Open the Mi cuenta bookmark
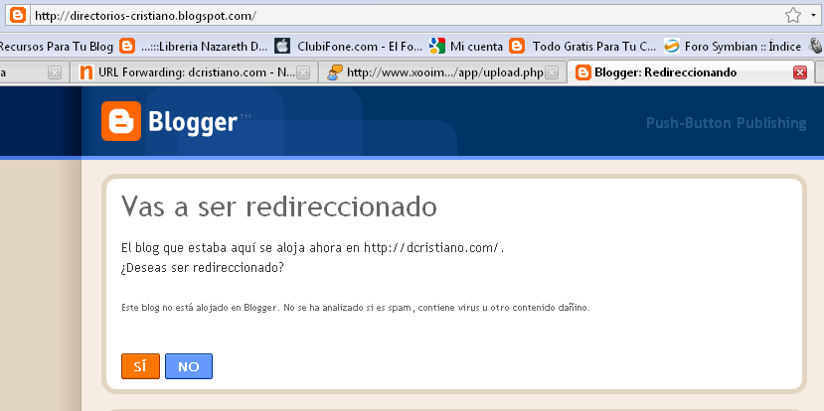Viewport: 824px width, 411px height. 477,47
